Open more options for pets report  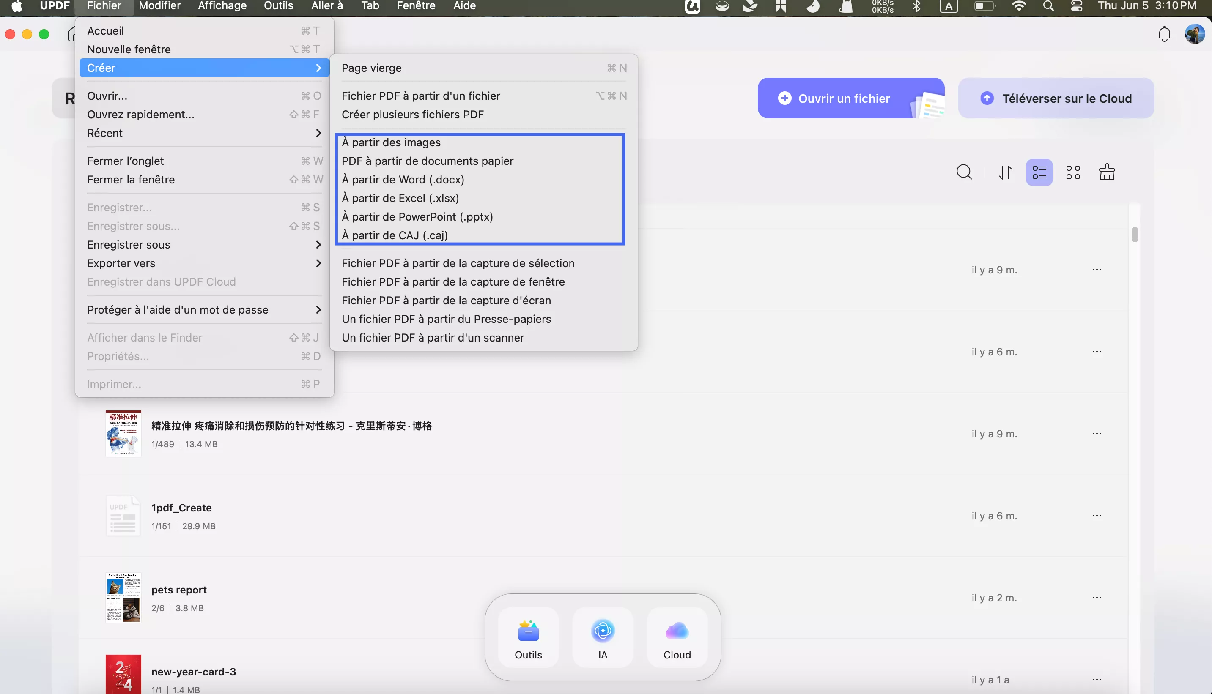coord(1097,598)
